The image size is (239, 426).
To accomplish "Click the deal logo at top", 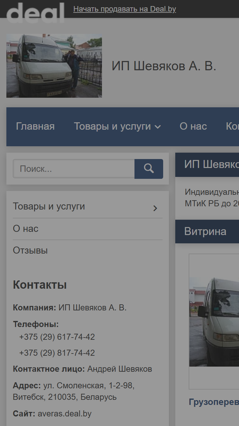I will click(35, 12).
